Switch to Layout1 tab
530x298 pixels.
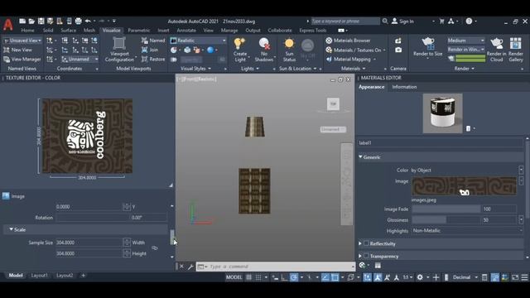pyautogui.click(x=39, y=276)
